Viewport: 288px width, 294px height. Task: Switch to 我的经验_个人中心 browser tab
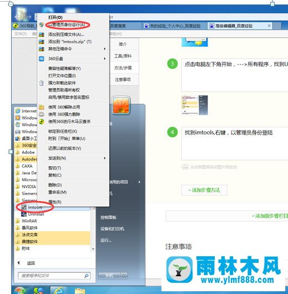(x=174, y=26)
